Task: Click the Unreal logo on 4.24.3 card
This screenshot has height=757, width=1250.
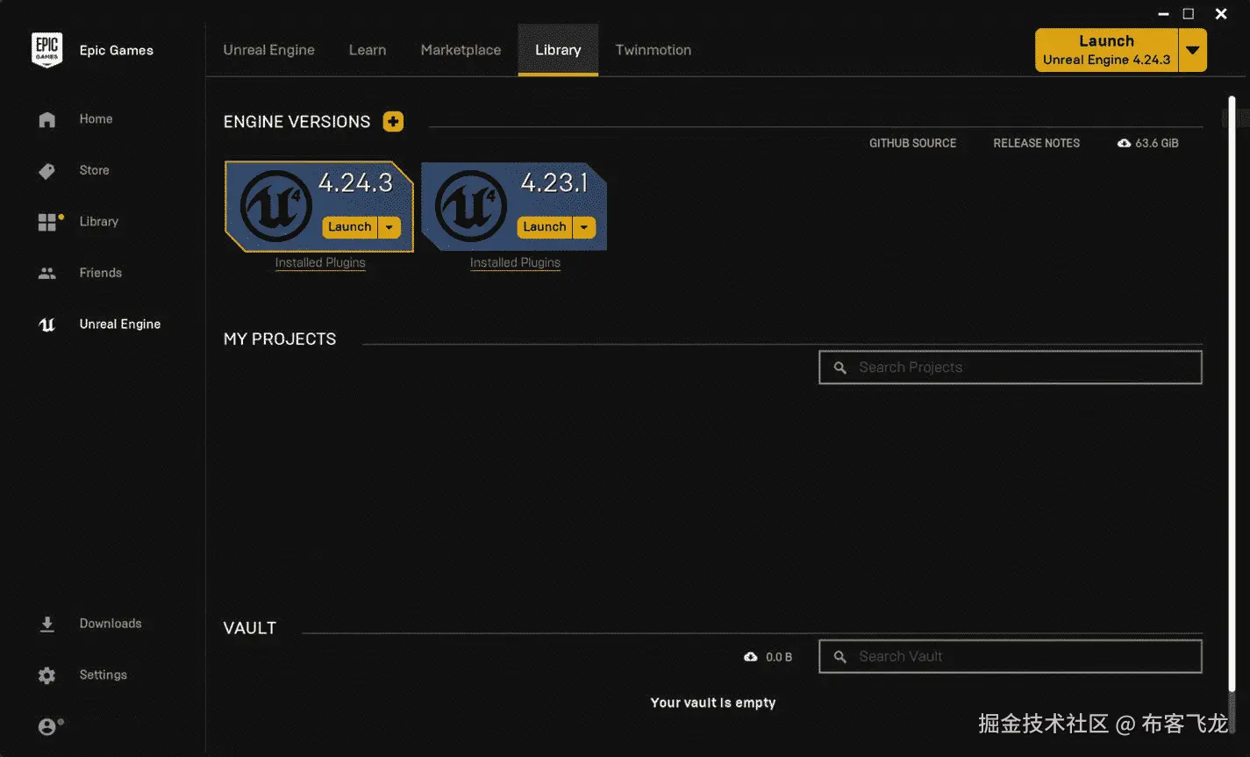Action: point(275,206)
